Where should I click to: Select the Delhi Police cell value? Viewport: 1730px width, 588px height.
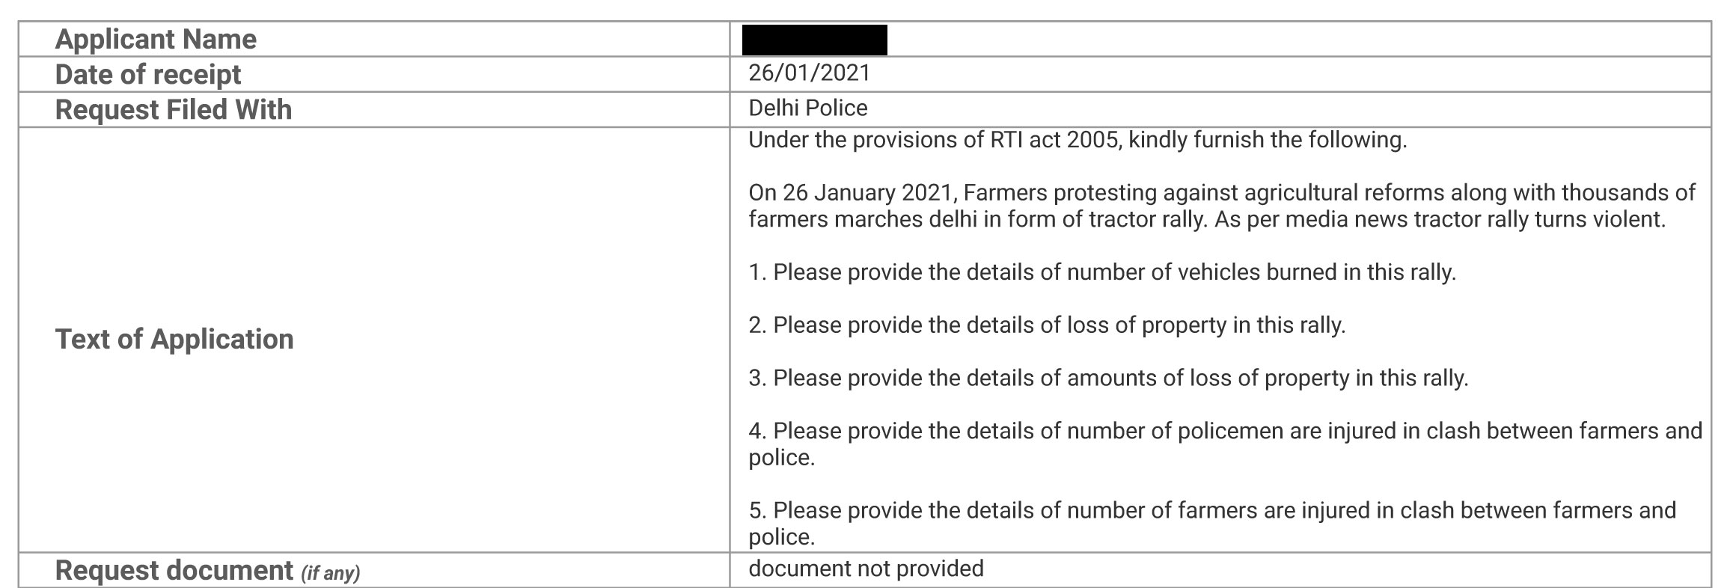click(x=808, y=108)
